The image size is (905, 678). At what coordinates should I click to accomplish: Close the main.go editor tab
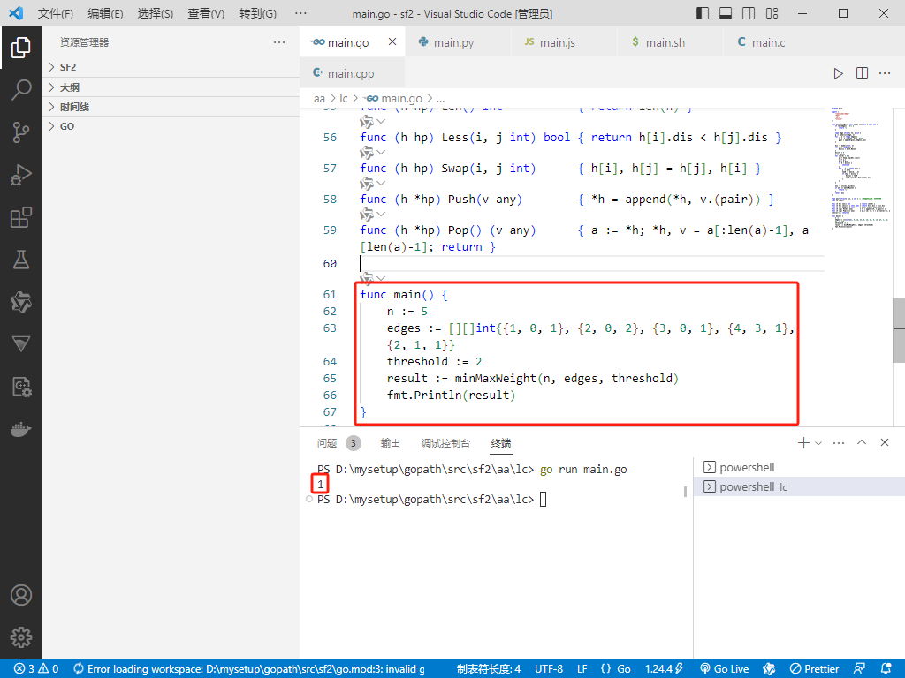392,41
